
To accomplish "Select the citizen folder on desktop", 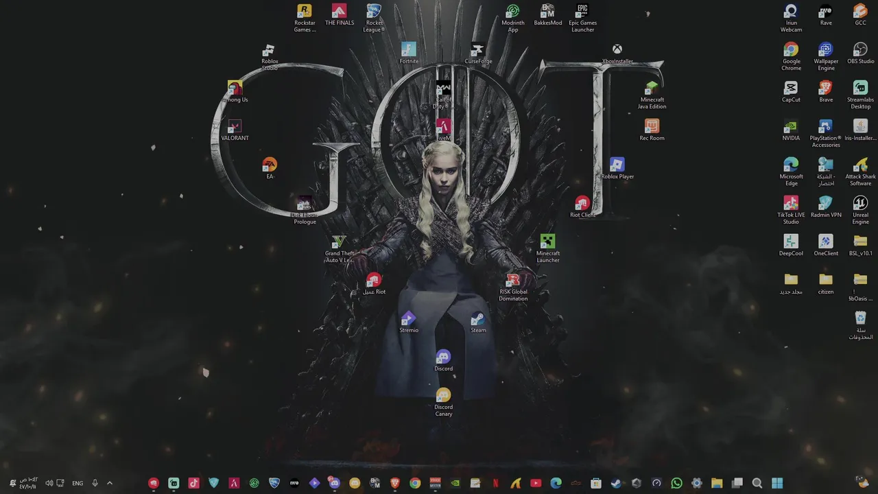I will tap(826, 284).
